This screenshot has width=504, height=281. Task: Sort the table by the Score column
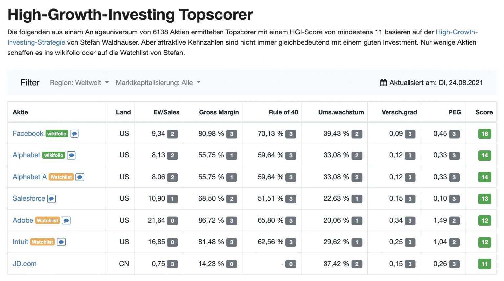point(484,112)
